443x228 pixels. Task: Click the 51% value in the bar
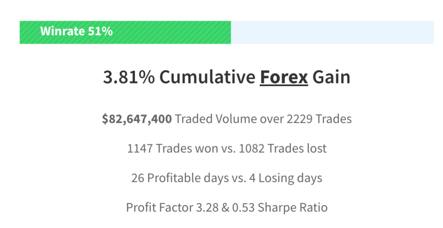tap(100, 31)
